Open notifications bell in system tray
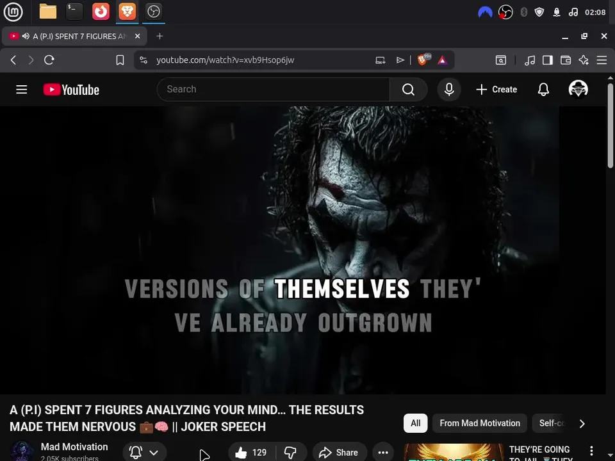 tap(557, 12)
